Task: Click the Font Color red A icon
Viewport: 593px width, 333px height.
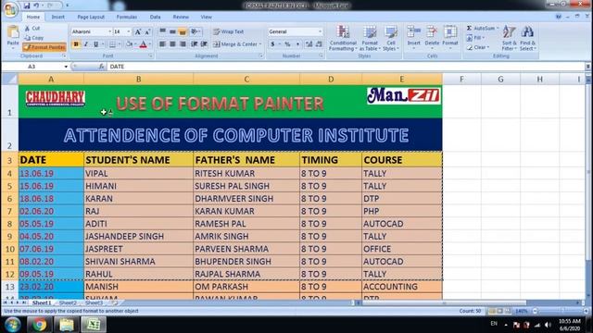Action: [144, 44]
